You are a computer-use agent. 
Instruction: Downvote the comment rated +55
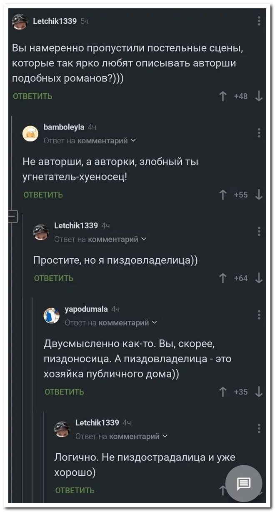[259, 195]
